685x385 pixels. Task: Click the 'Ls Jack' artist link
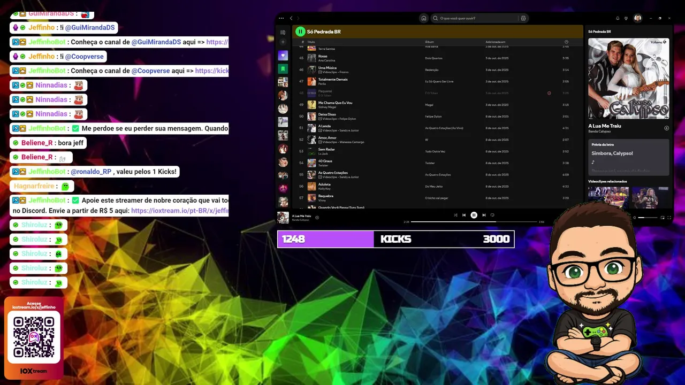click(323, 153)
